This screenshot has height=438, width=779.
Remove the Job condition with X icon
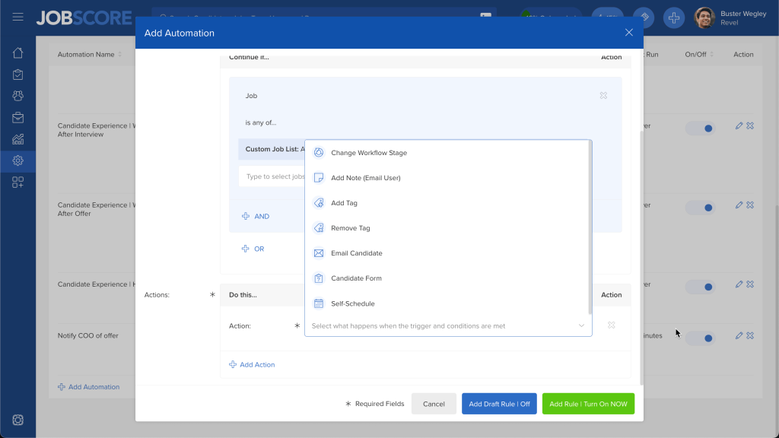[603, 96]
